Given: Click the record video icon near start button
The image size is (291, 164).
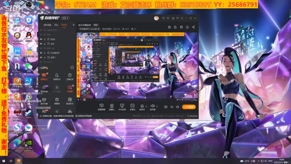Looking at the screenshot, I should coord(166,107).
